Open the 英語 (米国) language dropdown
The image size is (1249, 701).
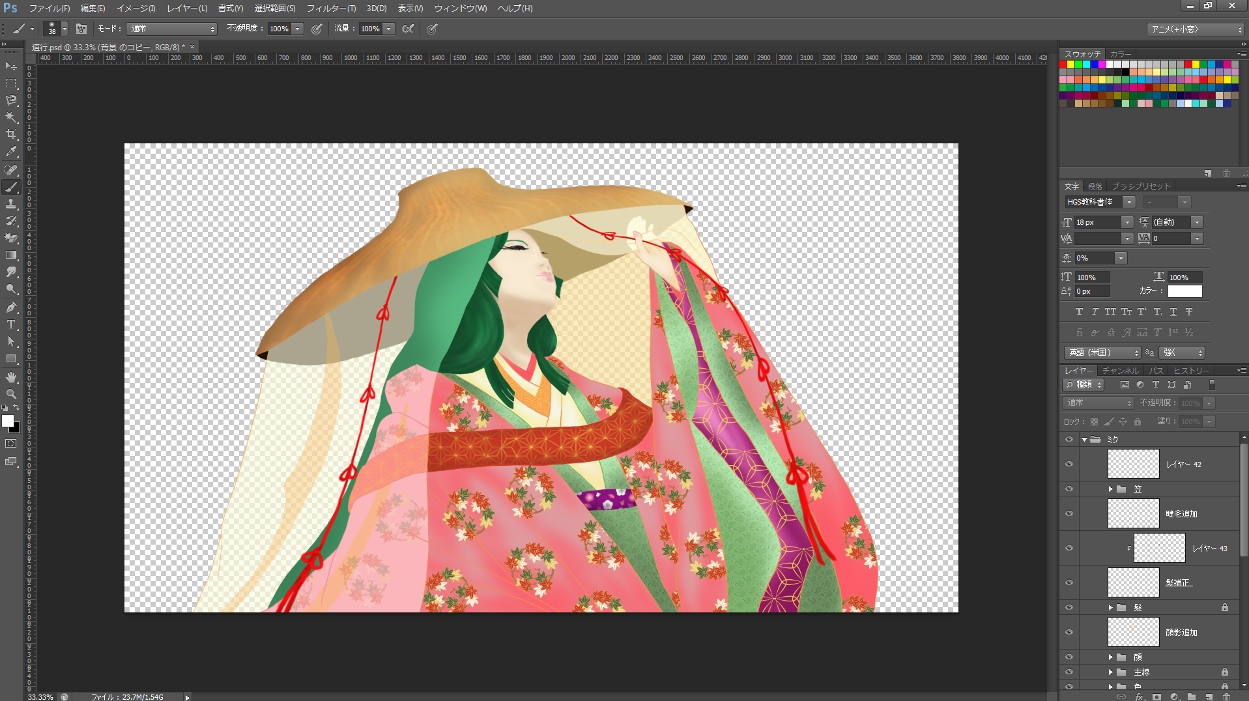click(x=1102, y=352)
